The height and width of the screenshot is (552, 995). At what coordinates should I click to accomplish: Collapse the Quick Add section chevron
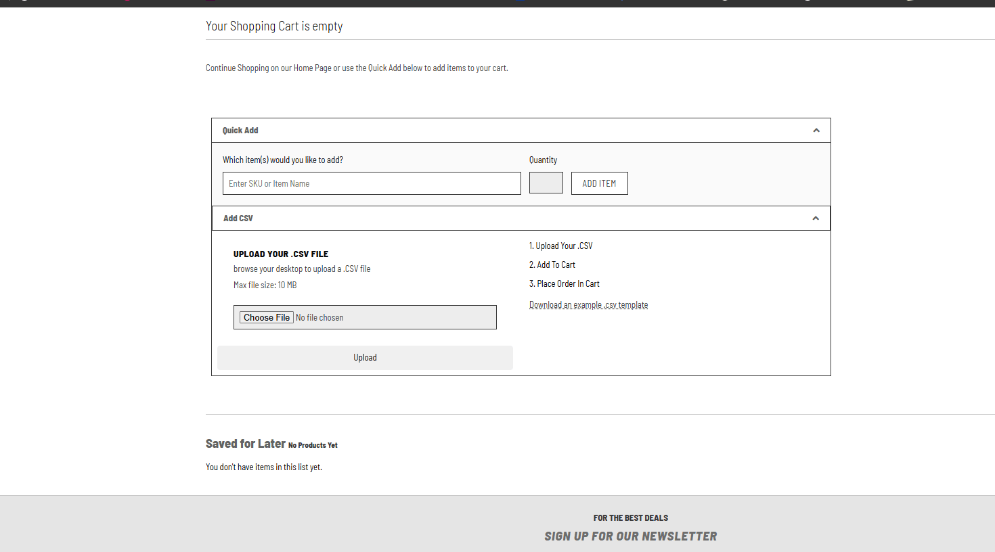coord(816,131)
